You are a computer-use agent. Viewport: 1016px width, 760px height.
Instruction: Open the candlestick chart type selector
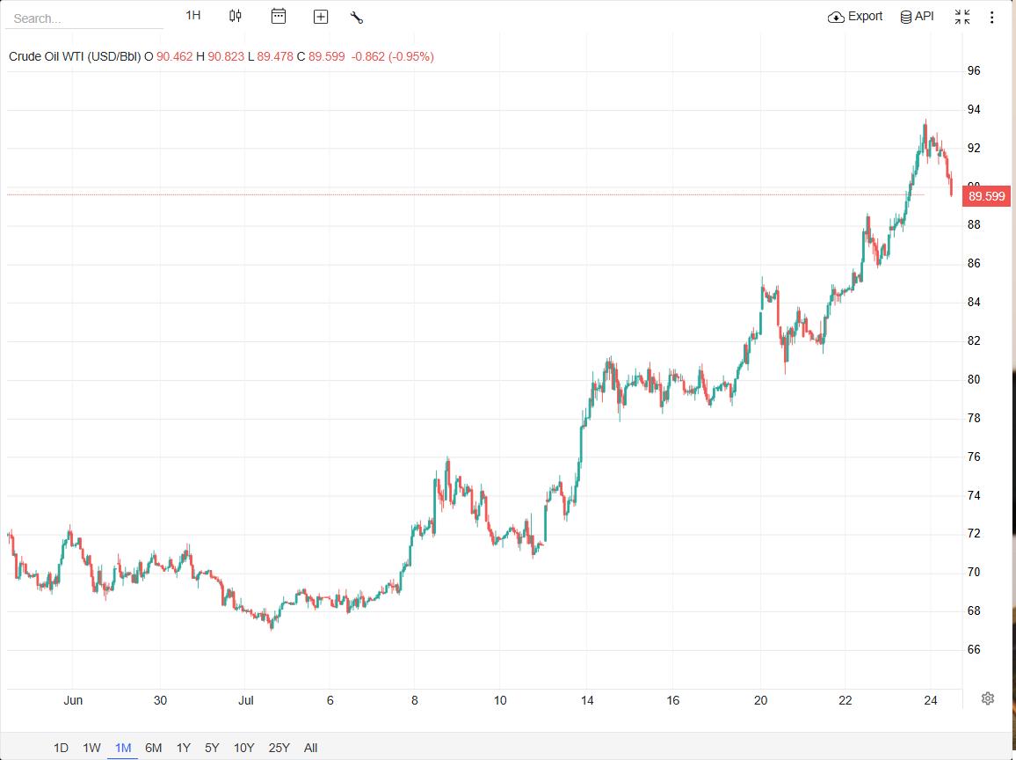click(x=236, y=16)
